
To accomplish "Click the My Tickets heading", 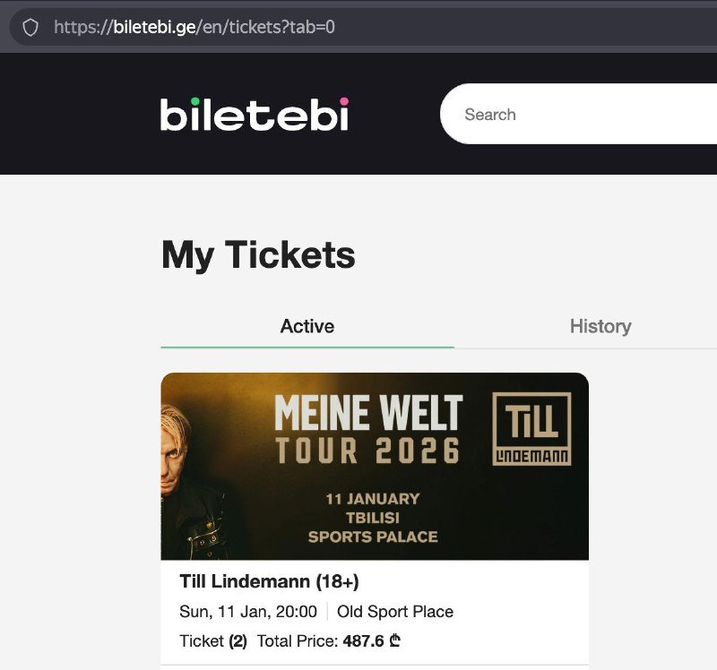I will pyautogui.click(x=258, y=255).
